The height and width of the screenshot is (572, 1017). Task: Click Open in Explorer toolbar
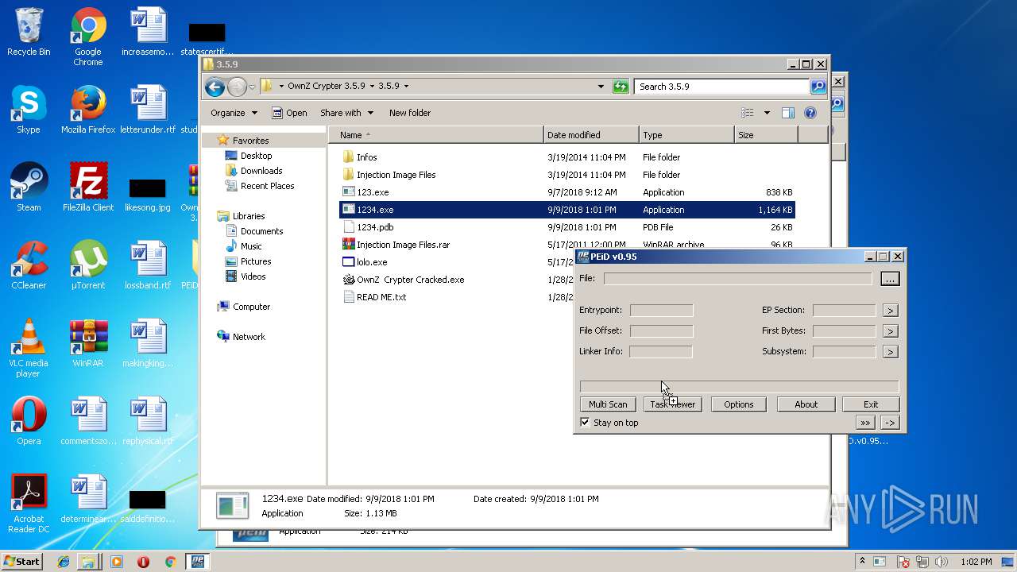coord(289,113)
